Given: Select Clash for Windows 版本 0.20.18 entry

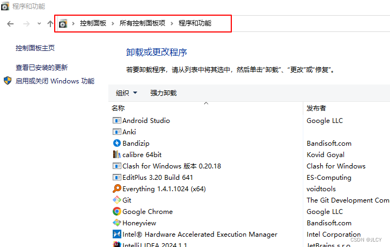Looking at the screenshot, I should (172, 166).
